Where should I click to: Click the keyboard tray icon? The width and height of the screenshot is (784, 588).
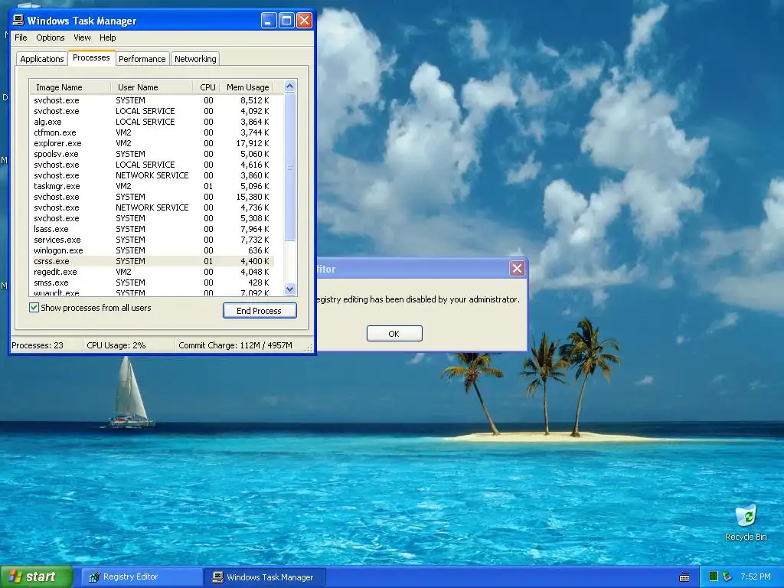click(x=684, y=577)
